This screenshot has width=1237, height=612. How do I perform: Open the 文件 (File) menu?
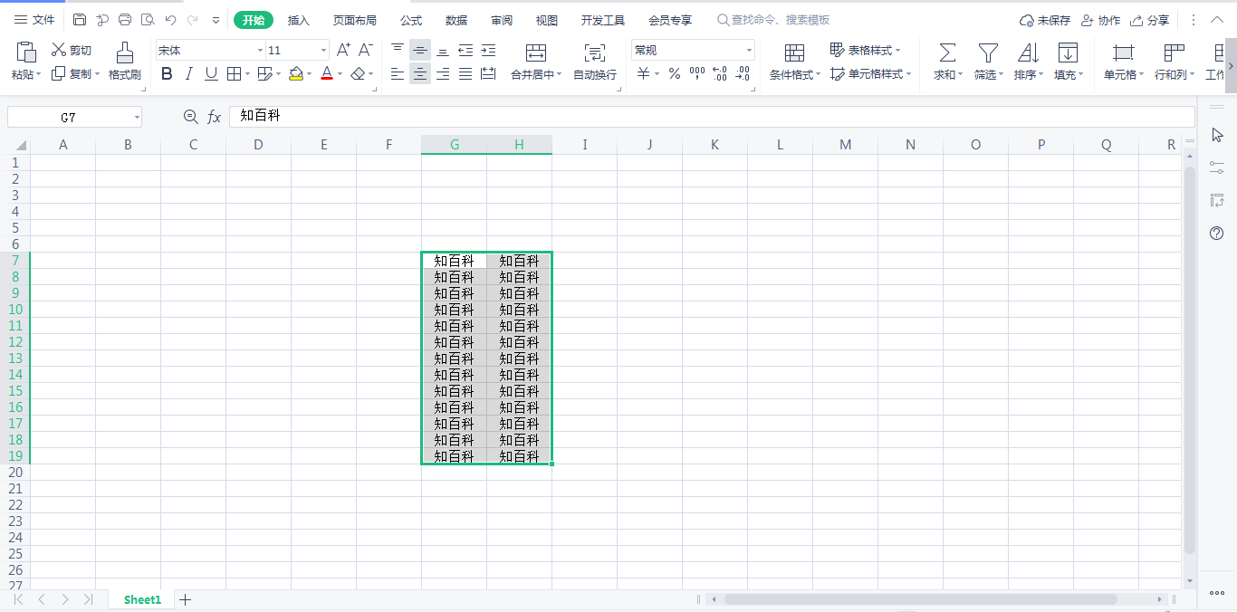[34, 20]
